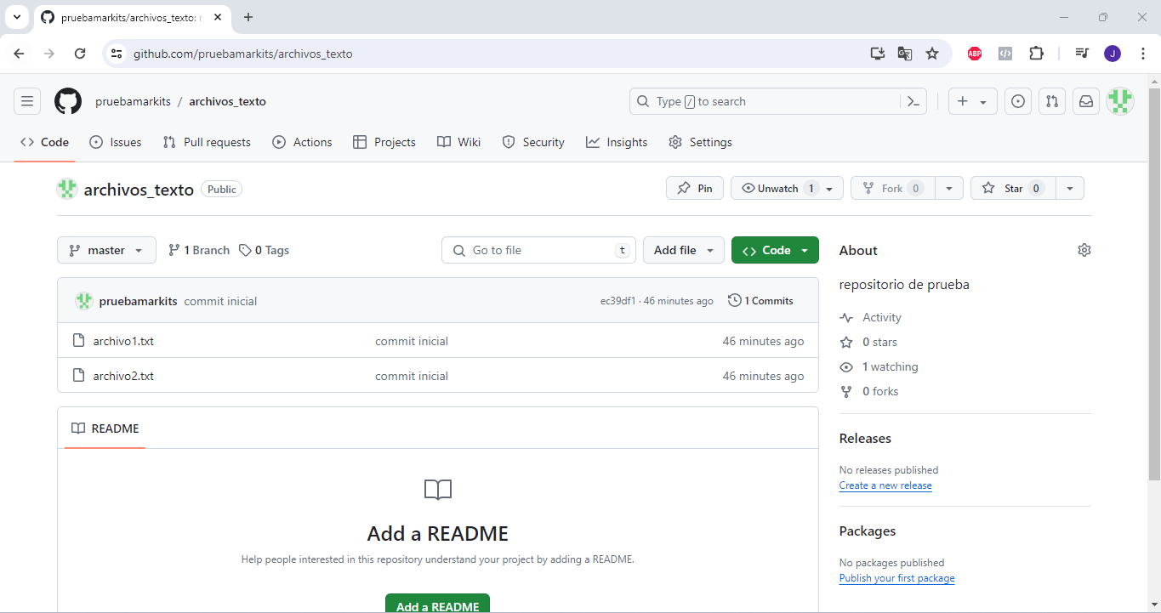Click pruebamarkits owner in breadcrumb
The image size is (1161, 613).
pos(133,101)
